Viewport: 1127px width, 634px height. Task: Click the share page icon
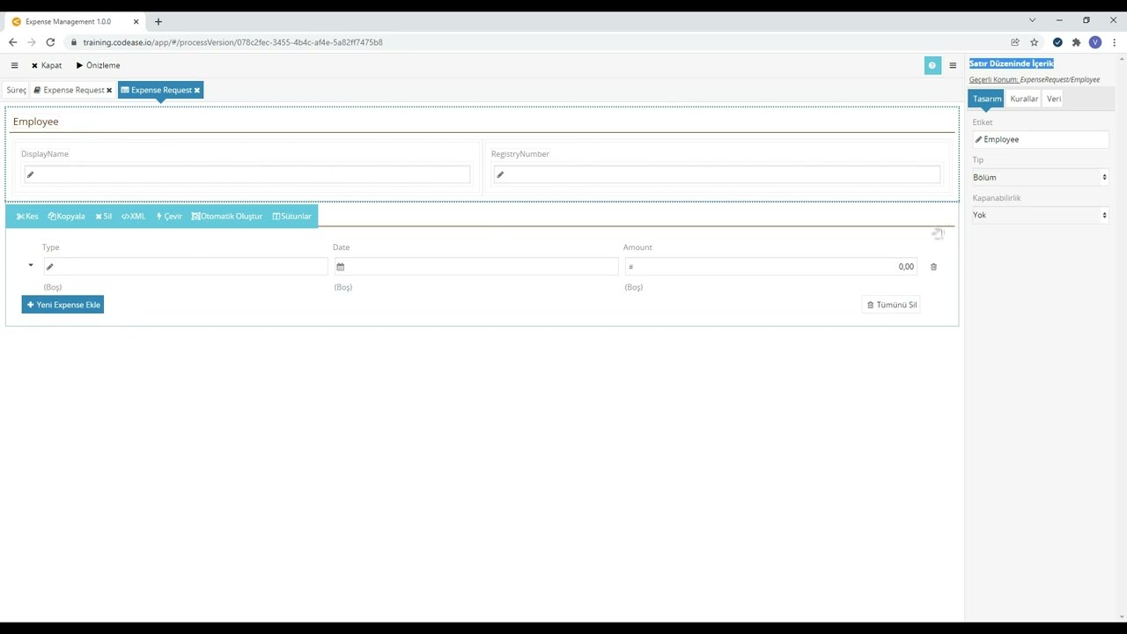[x=1015, y=42]
